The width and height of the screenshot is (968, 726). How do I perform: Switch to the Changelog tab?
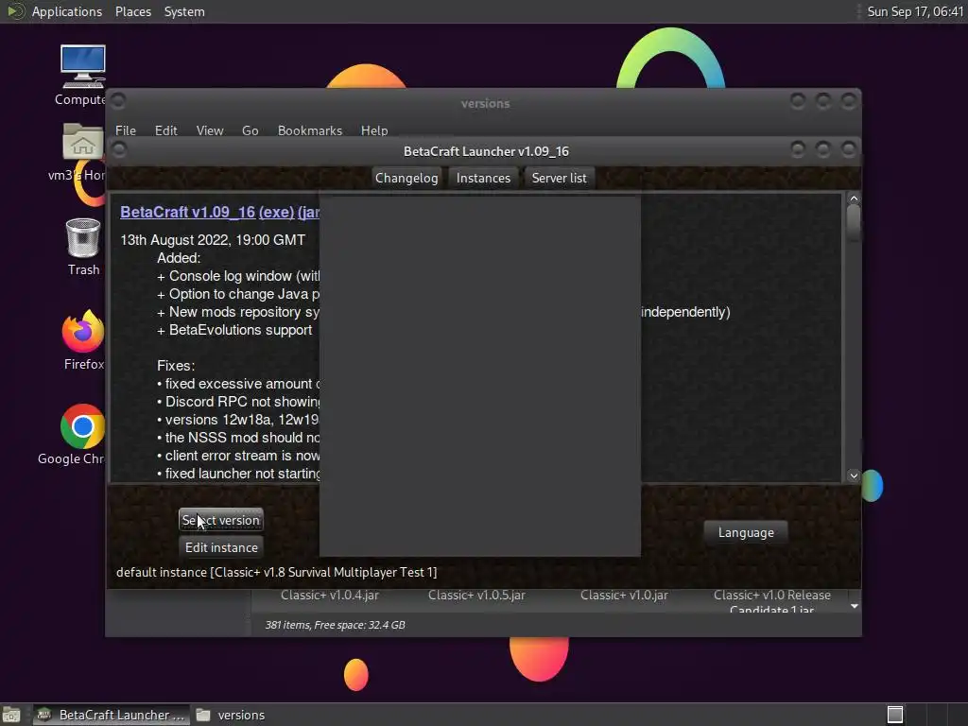click(406, 178)
